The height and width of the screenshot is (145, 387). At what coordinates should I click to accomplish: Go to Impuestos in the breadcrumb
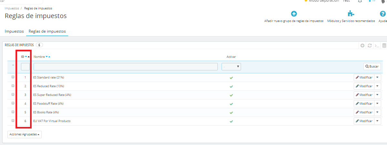12,8
